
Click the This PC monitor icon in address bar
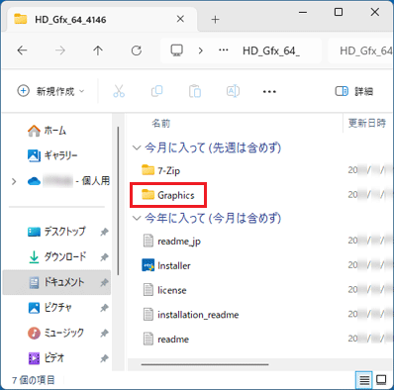point(176,50)
